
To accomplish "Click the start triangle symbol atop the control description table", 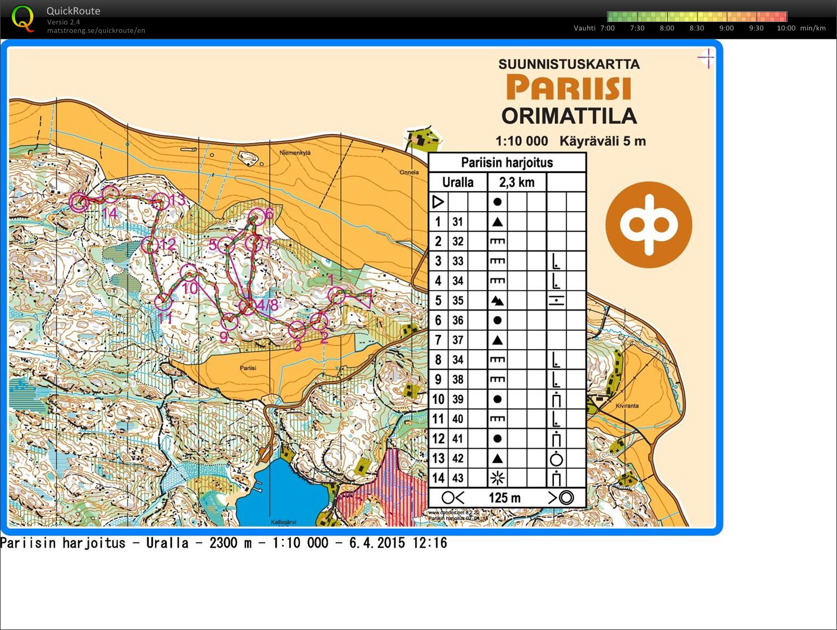I will [x=438, y=202].
